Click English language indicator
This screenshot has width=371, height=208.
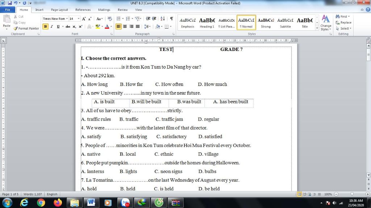pyautogui.click(x=52, y=194)
